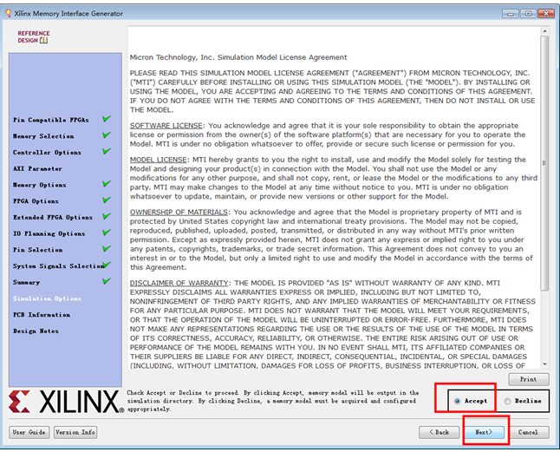Image resolution: width=560 pixels, height=452 pixels.
Task: Click green checkmark beside Pin Selection
Action: [x=107, y=248]
